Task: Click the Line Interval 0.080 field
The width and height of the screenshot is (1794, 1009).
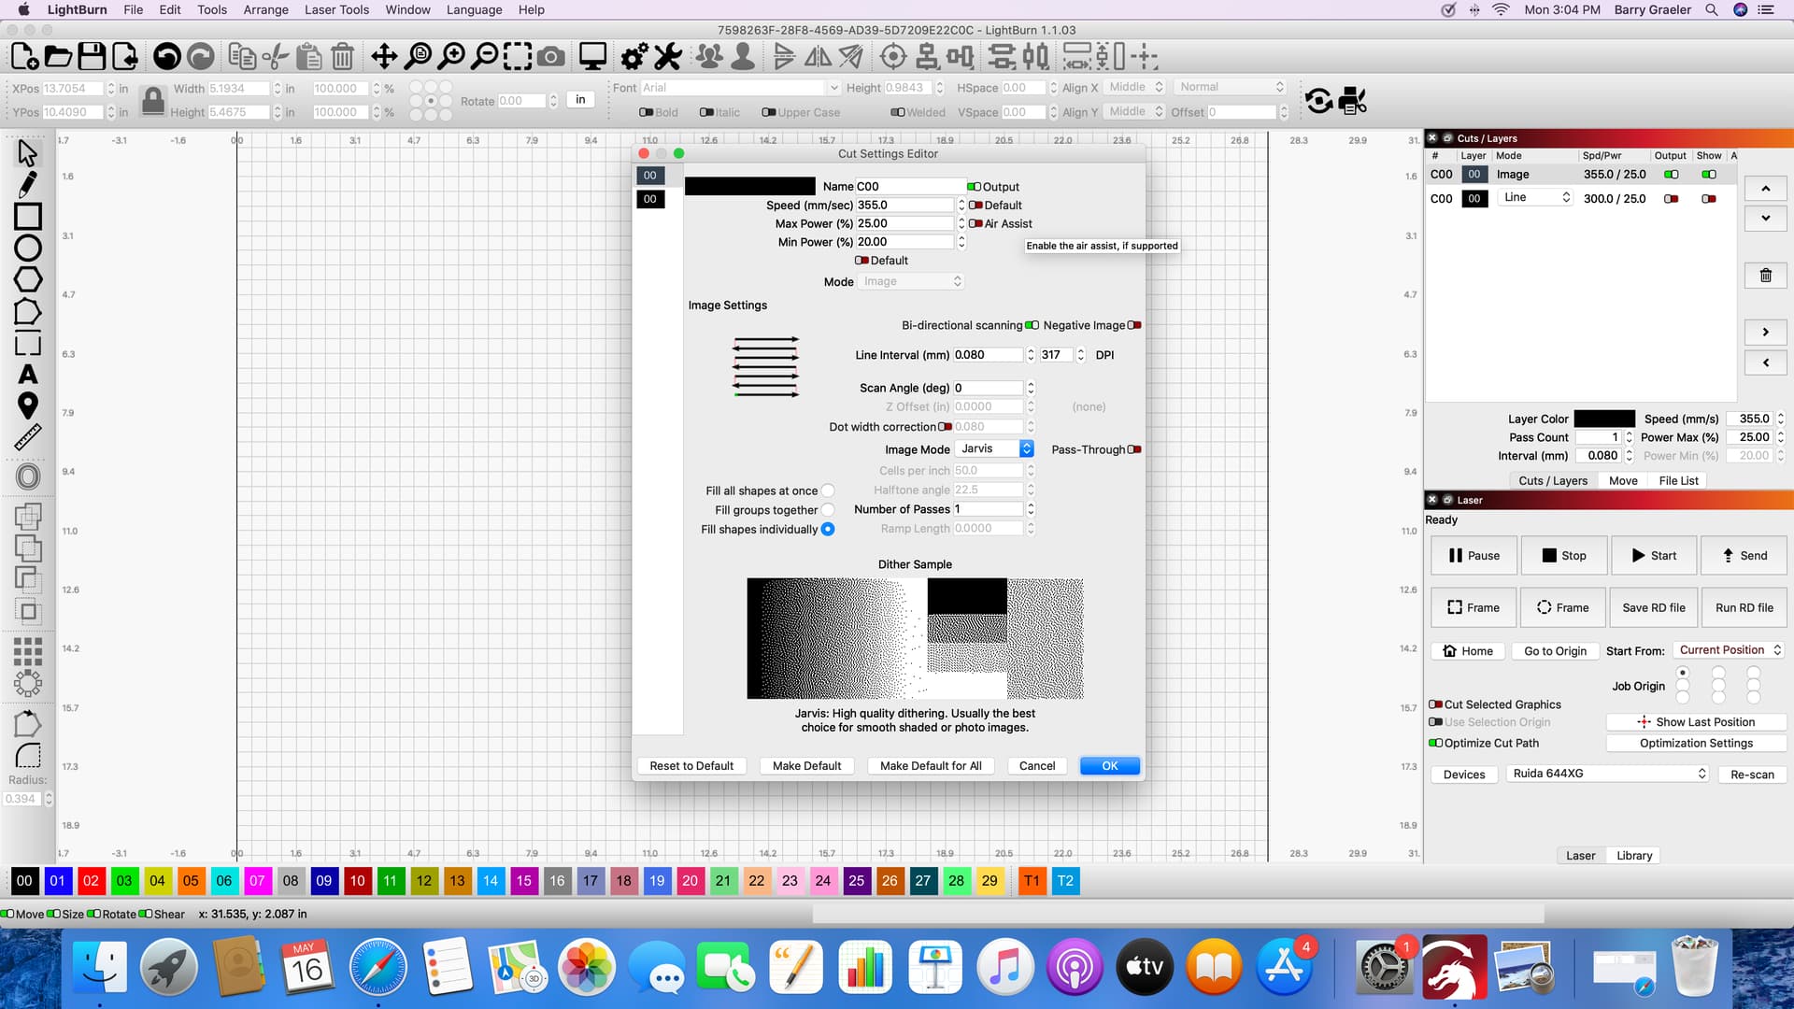Action: 988,355
